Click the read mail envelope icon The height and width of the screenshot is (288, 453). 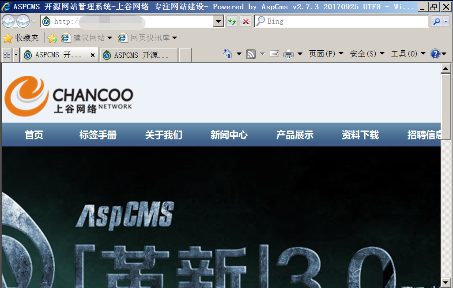pos(275,54)
